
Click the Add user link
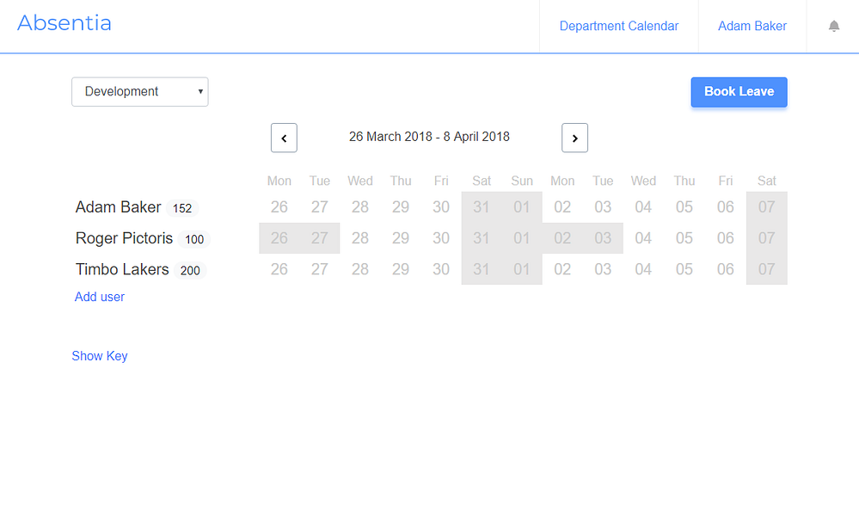[100, 297]
